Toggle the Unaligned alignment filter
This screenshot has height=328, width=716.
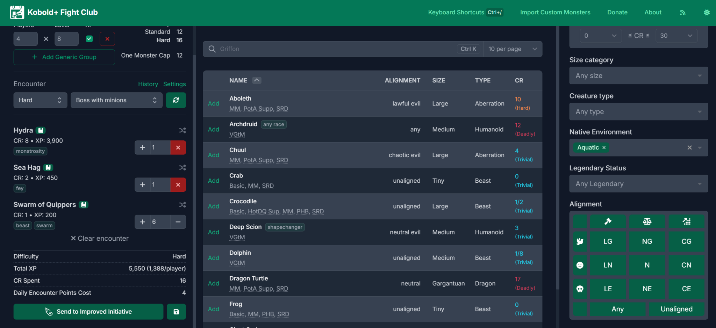click(x=676, y=309)
